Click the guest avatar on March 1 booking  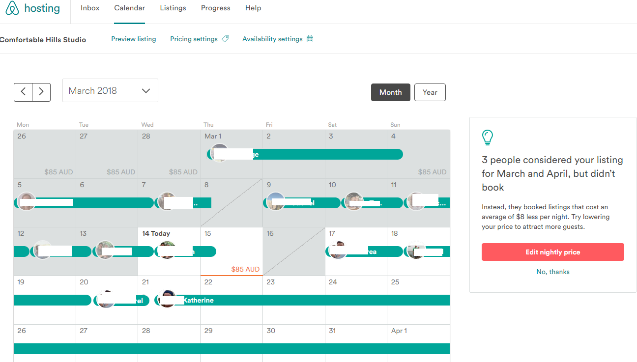coord(219,153)
